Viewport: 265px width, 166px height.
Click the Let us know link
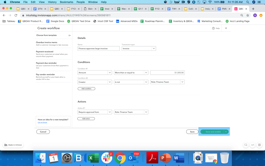tap(42, 122)
